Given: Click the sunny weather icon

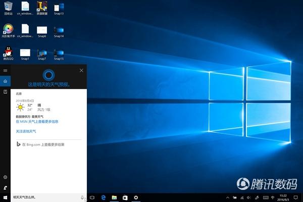Looking at the screenshot, I should [20, 107].
